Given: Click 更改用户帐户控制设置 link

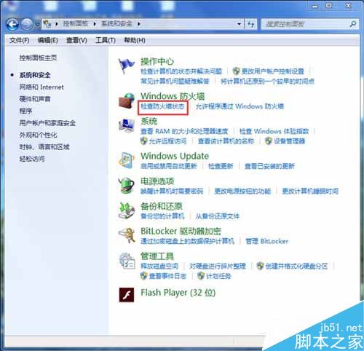Looking at the screenshot, I should click(x=273, y=71).
